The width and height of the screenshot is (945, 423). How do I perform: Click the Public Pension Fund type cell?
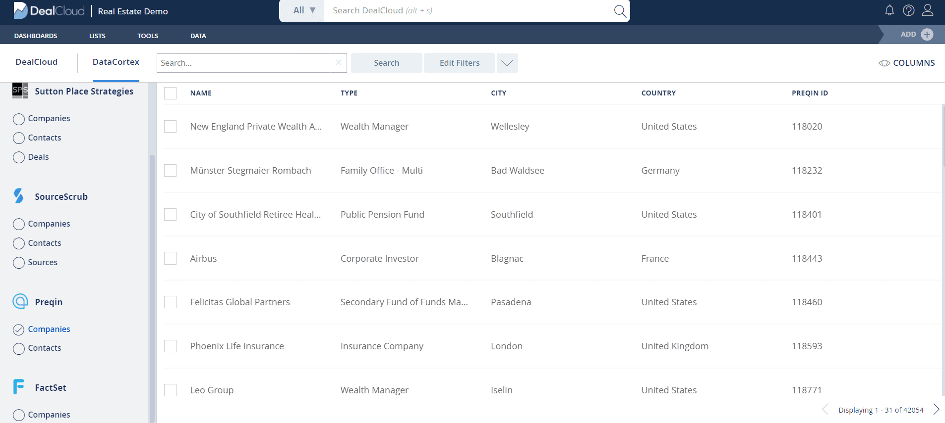click(382, 214)
